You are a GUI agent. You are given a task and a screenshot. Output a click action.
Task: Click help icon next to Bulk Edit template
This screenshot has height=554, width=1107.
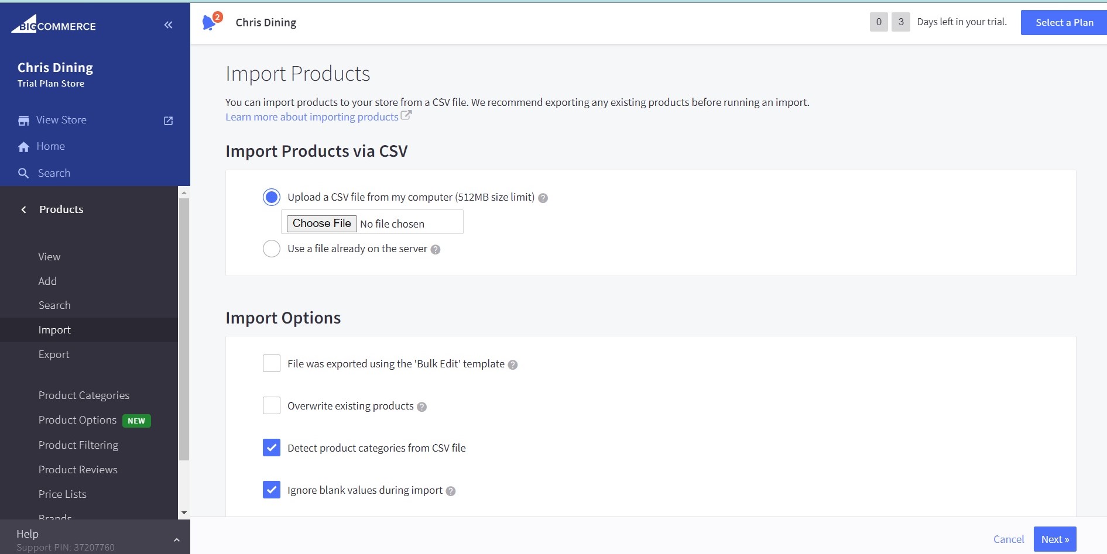tap(513, 364)
